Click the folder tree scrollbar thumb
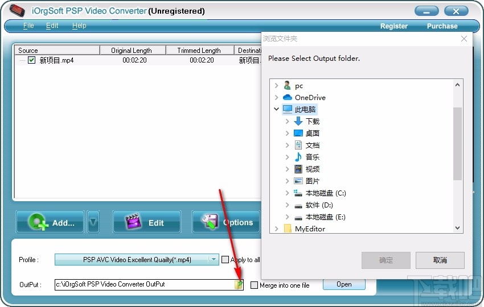Screen dimensions: 484x307 pos(457,144)
